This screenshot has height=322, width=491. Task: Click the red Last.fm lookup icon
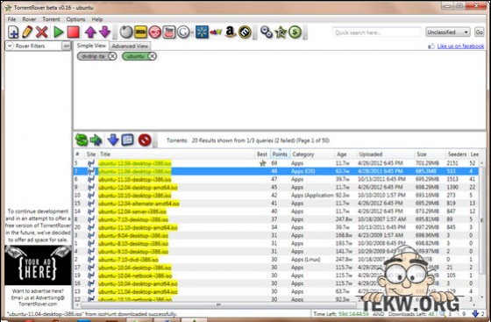tap(154, 32)
